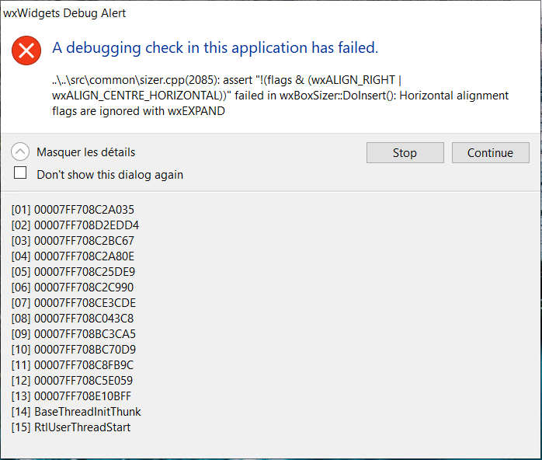Select stack frame [11] 00007FF708C8FB9C

[x=72, y=365]
